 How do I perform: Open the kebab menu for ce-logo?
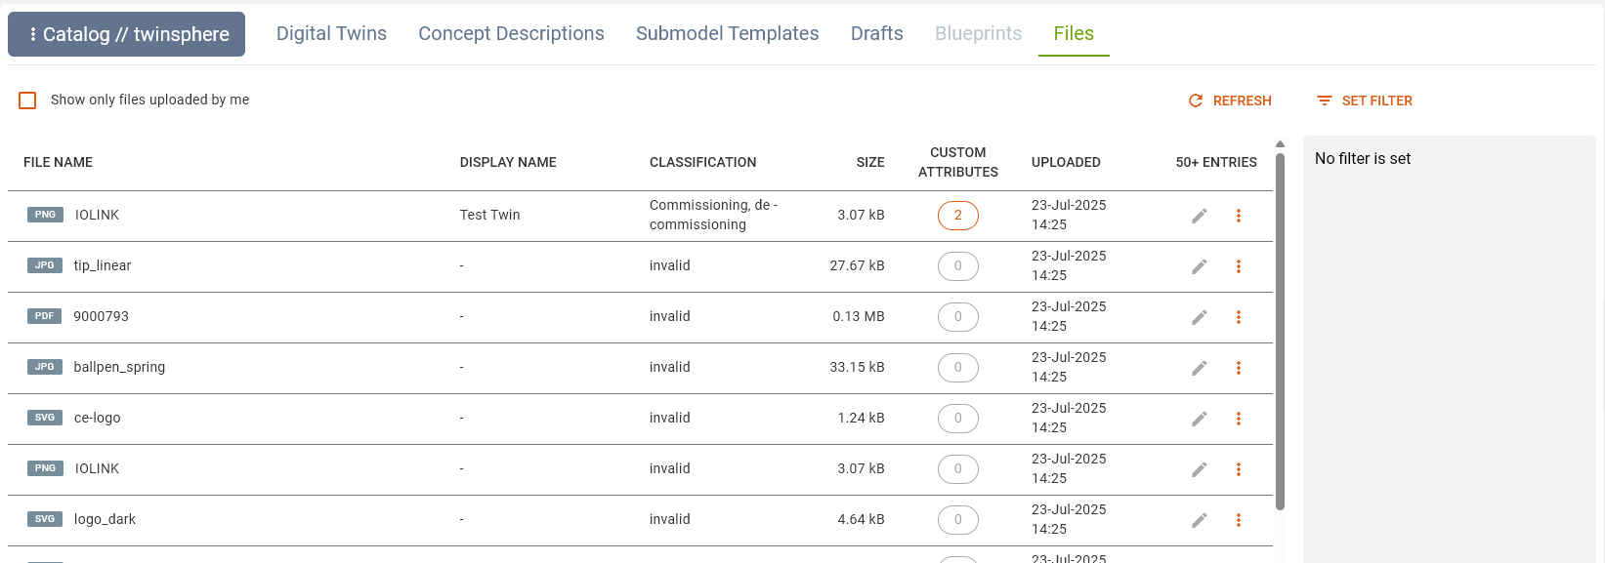tap(1239, 418)
